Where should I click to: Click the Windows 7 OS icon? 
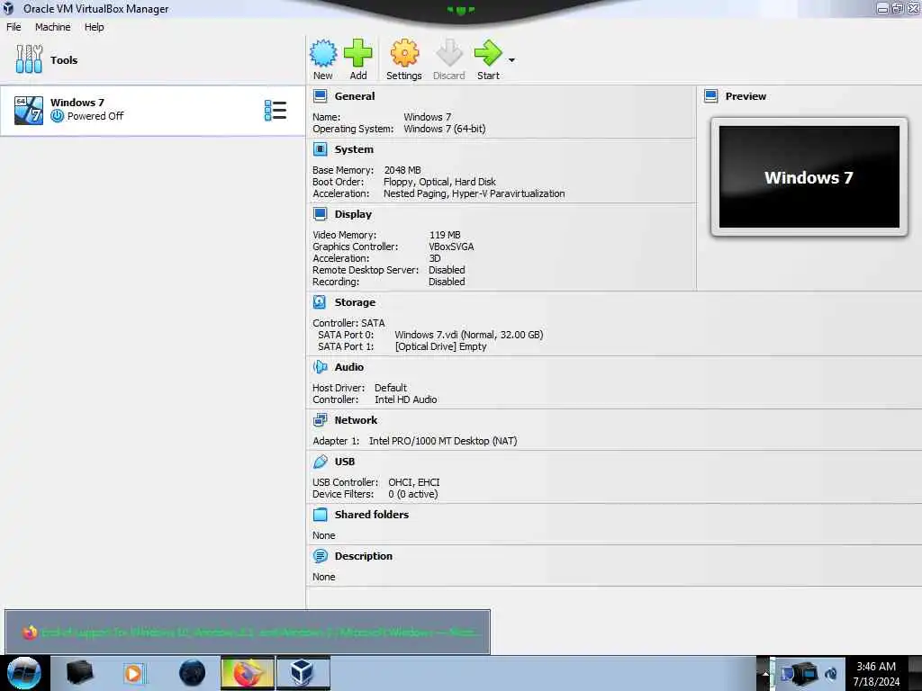(x=29, y=111)
